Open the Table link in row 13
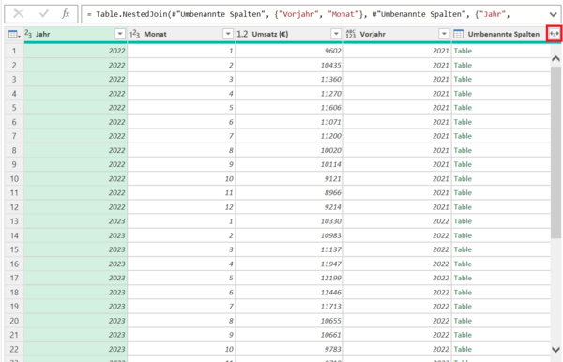Image resolution: width=563 pixels, height=362 pixels. coord(463,221)
